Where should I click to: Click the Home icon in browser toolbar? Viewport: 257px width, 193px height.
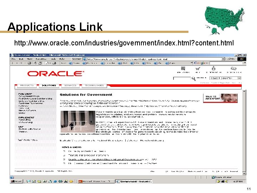40,63
